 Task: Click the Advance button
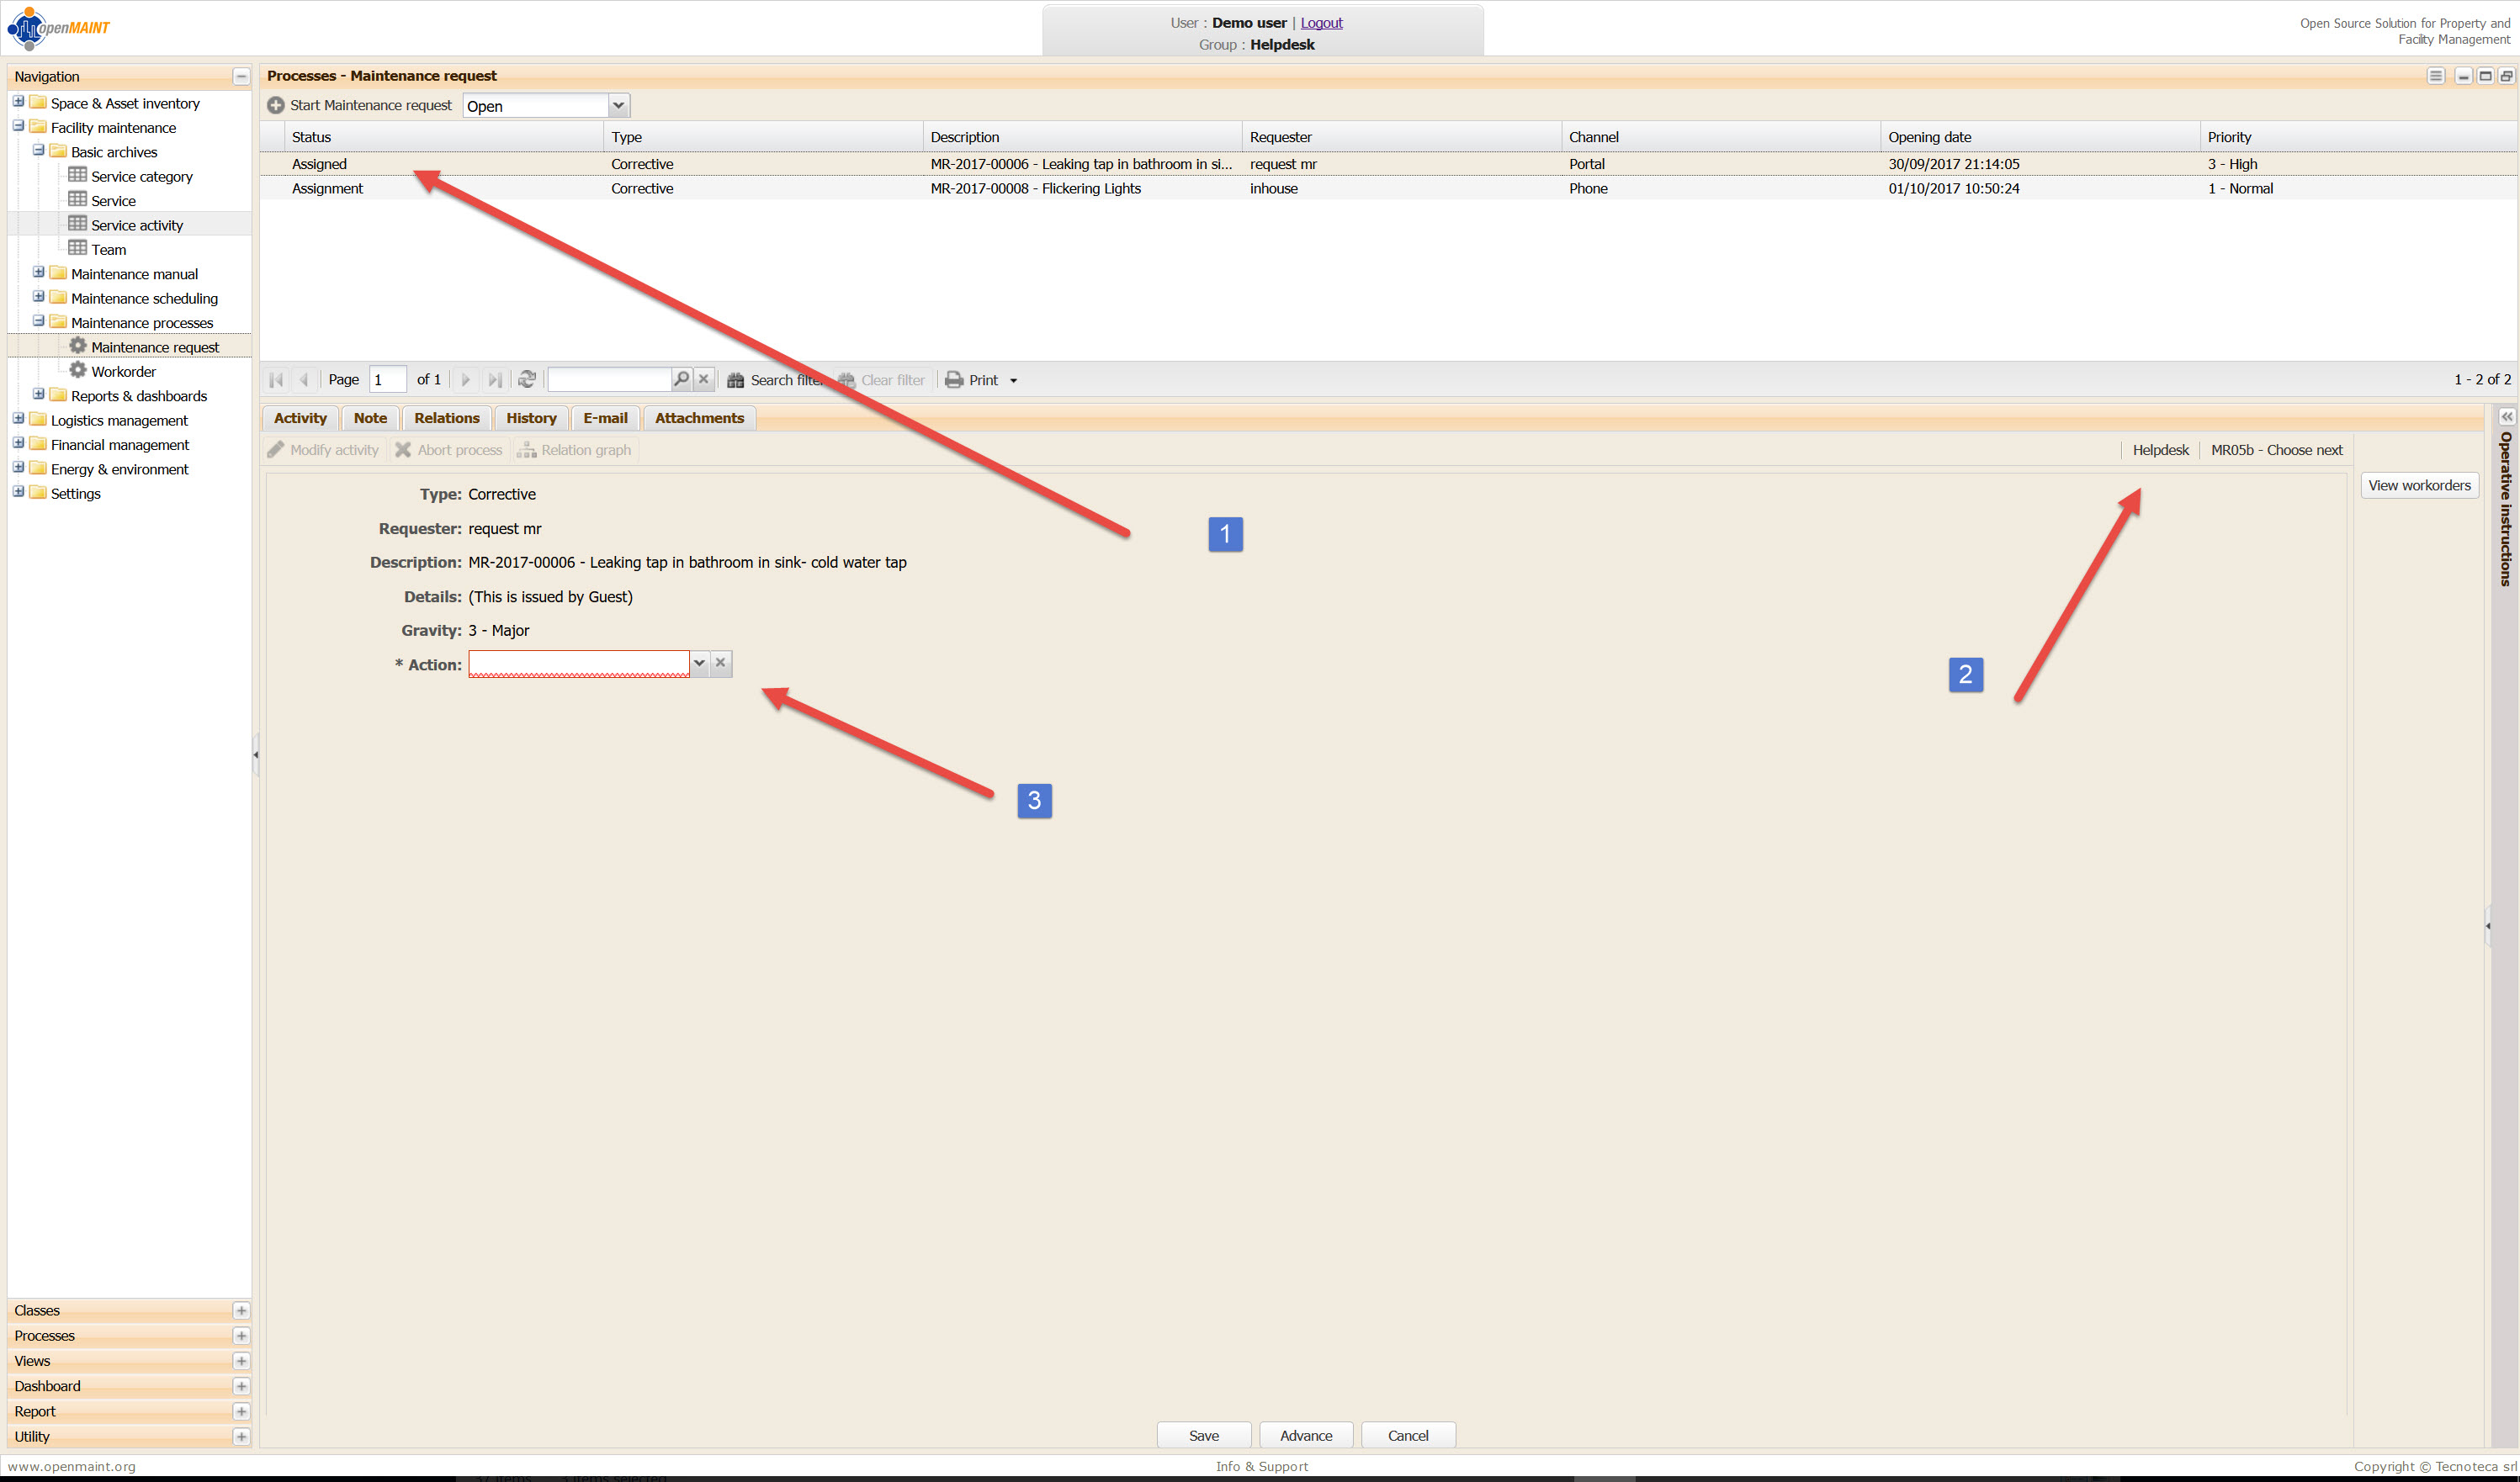pyautogui.click(x=1305, y=1435)
